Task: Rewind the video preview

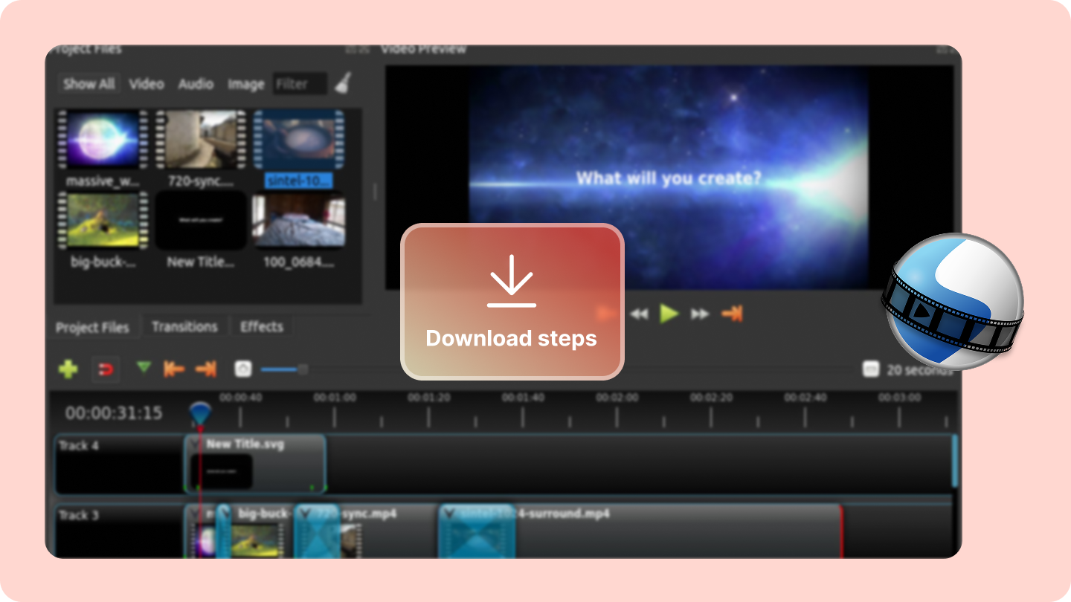Action: 638,313
